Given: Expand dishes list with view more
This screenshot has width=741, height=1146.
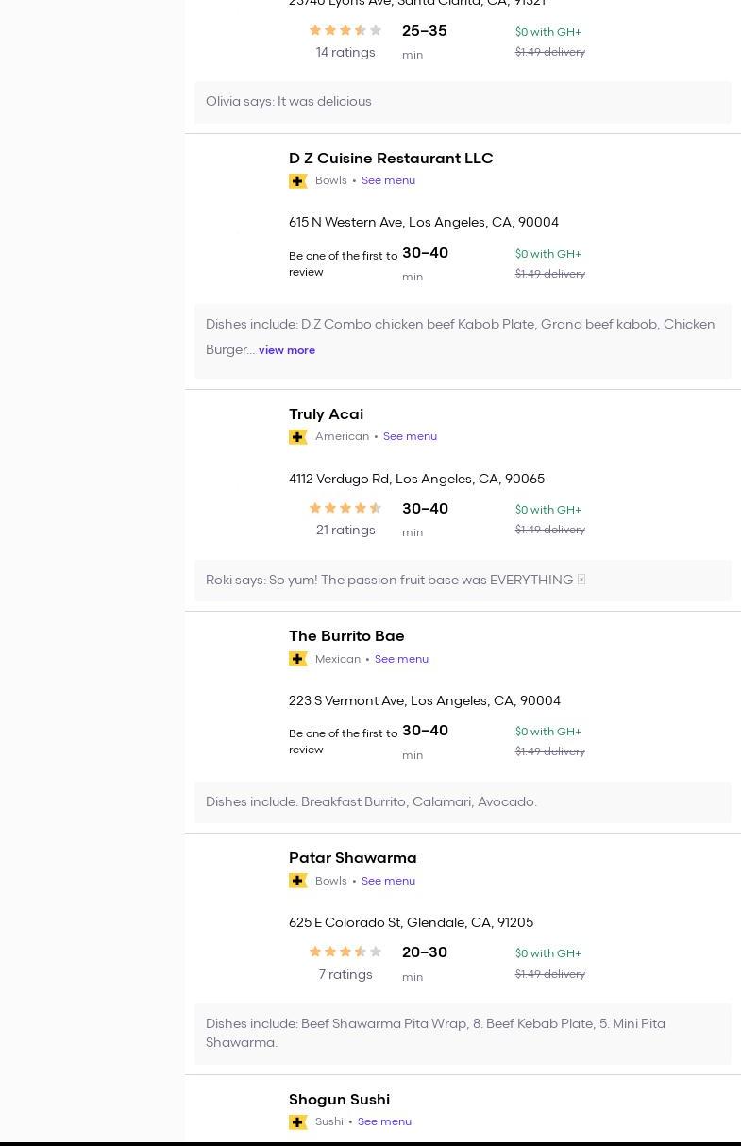Looking at the screenshot, I should click(x=287, y=350).
